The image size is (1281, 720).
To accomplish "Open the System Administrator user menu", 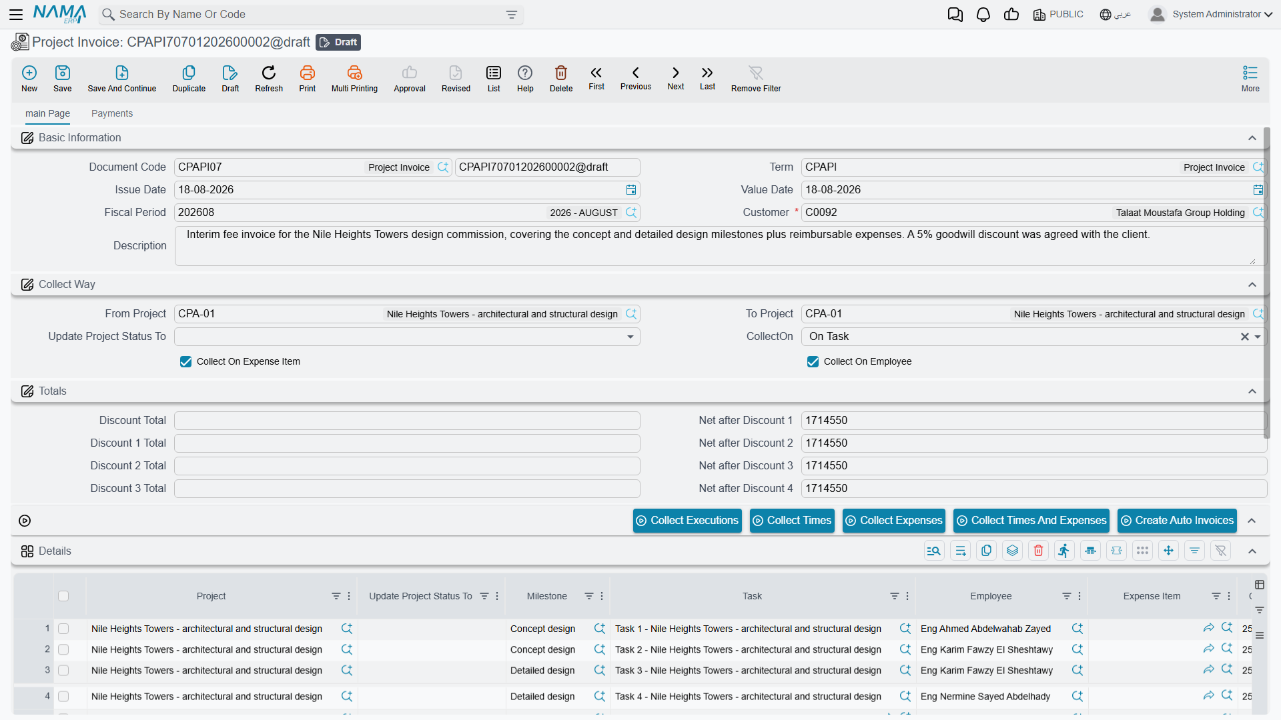I will point(1211,14).
